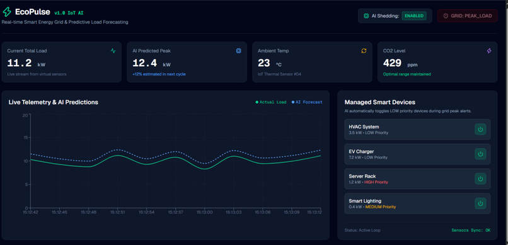
Task: Click the GRID: PEAK_LOAD status badge
Action: coord(467,16)
